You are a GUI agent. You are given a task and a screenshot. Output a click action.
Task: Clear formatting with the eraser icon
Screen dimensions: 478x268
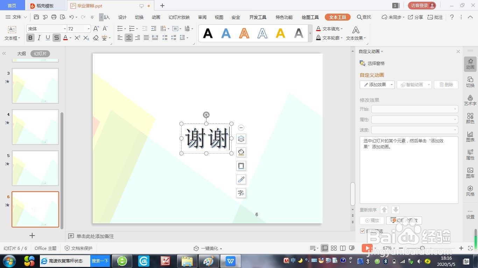click(x=96, y=38)
